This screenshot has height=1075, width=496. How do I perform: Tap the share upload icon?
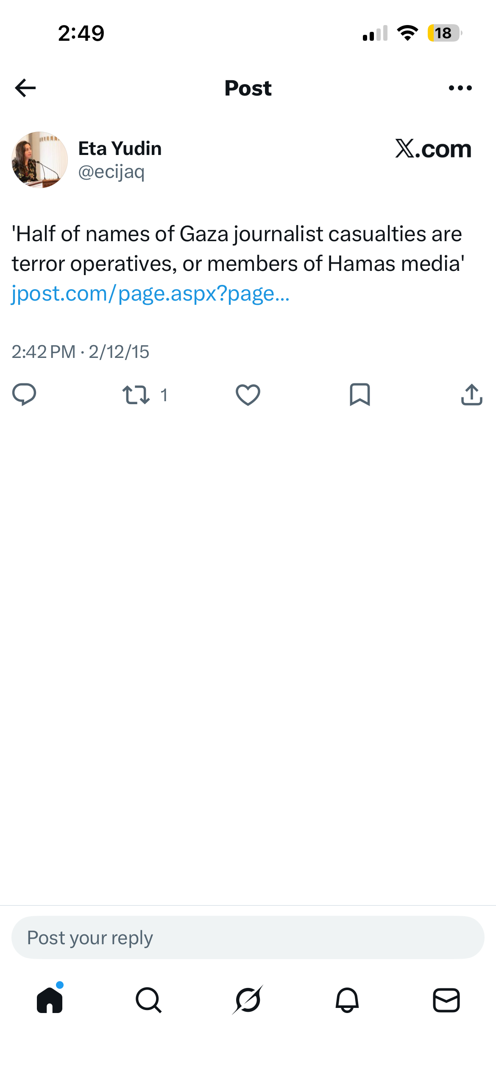click(x=472, y=395)
